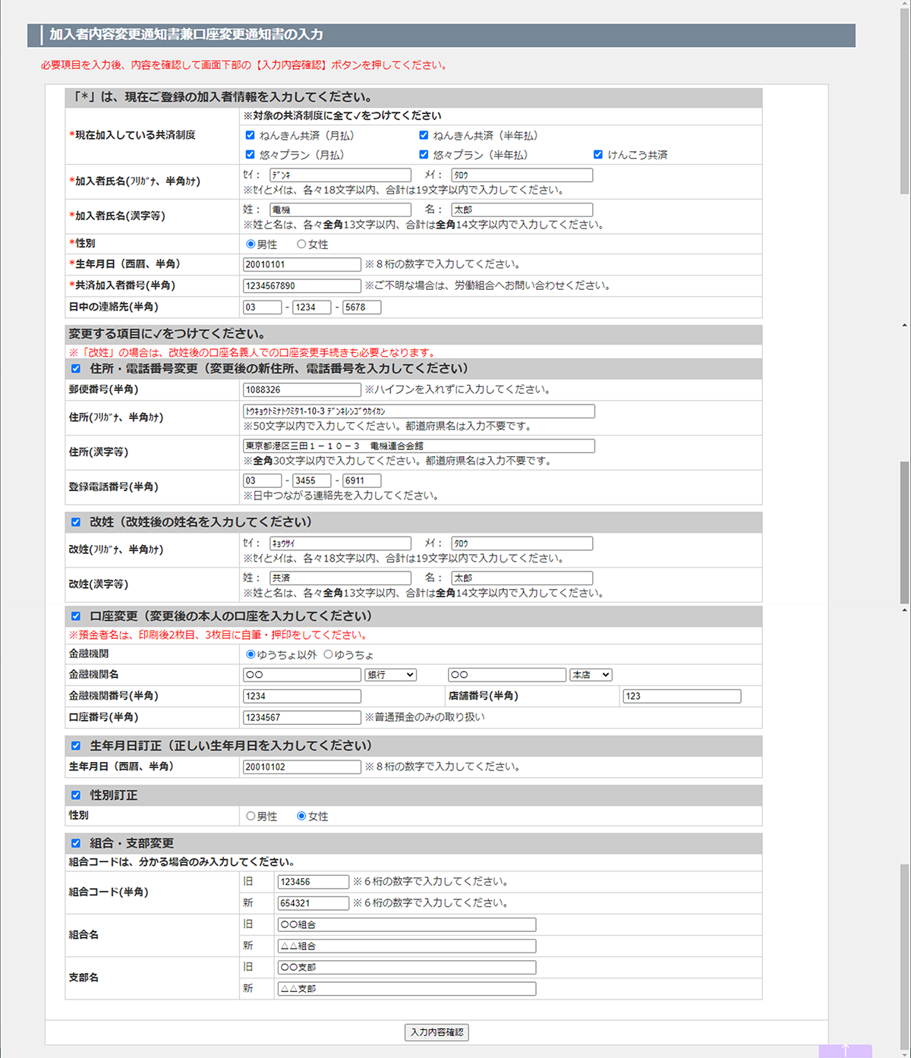The height and width of the screenshot is (1058, 911).
Task: Click the purple scroll-to-top arrow
Action: (x=845, y=1050)
